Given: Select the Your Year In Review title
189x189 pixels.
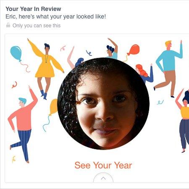Looking at the screenshot, I should click(33, 9).
